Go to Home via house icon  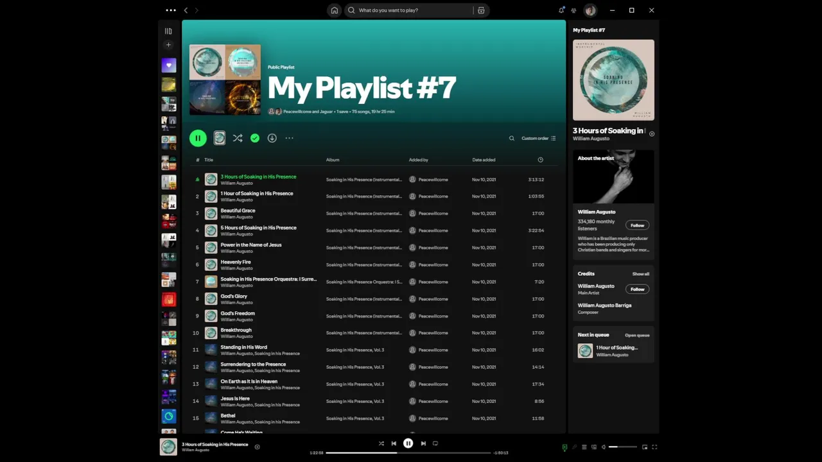click(x=335, y=10)
